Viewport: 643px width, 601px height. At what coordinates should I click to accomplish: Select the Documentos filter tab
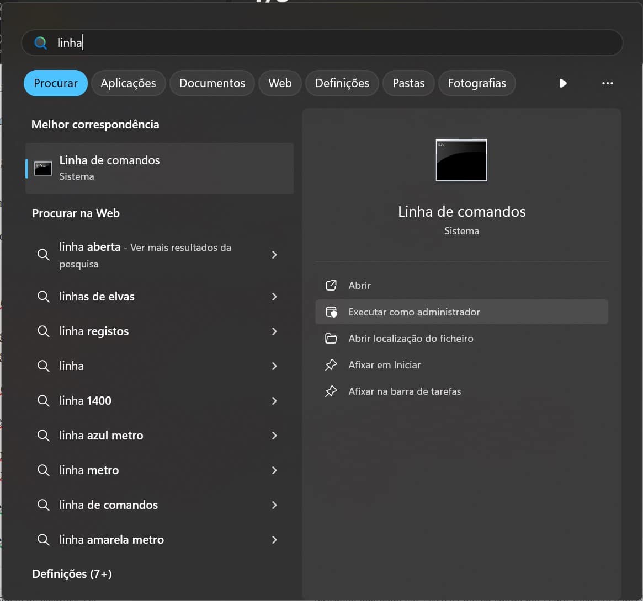click(x=212, y=83)
